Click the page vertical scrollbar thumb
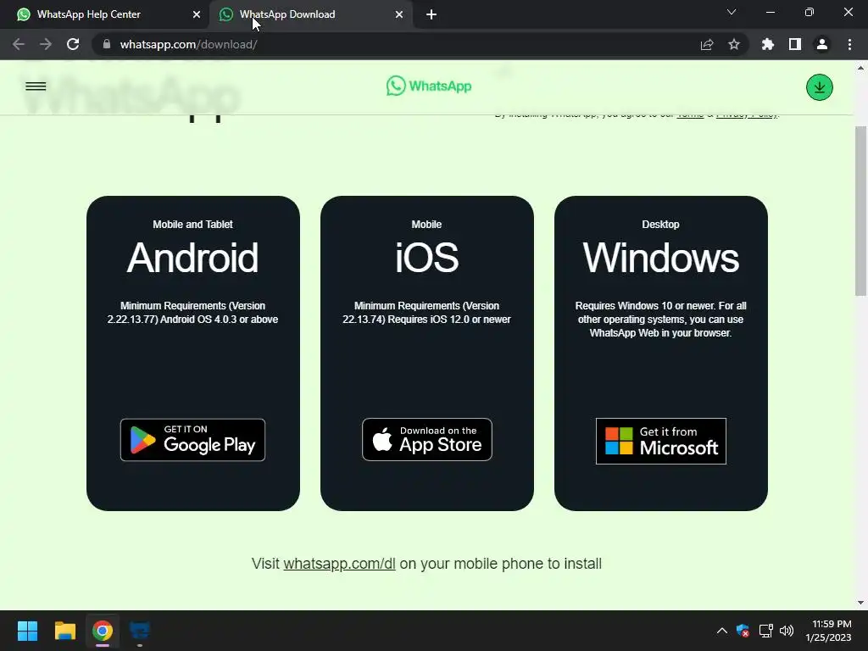The width and height of the screenshot is (868, 651). point(860,211)
